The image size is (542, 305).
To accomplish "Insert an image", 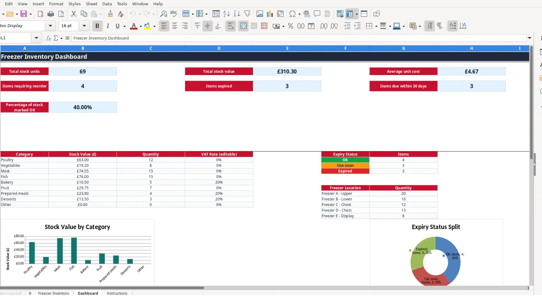I will 260,14.
